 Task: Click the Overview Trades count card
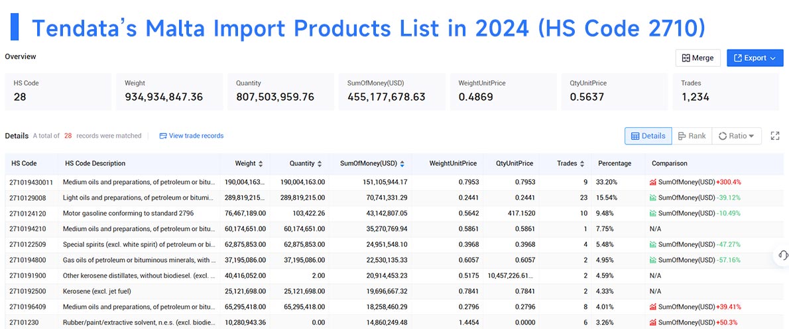[725, 92]
